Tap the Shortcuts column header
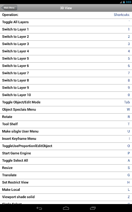This screenshot has width=132, height=212. (x=122, y=15)
